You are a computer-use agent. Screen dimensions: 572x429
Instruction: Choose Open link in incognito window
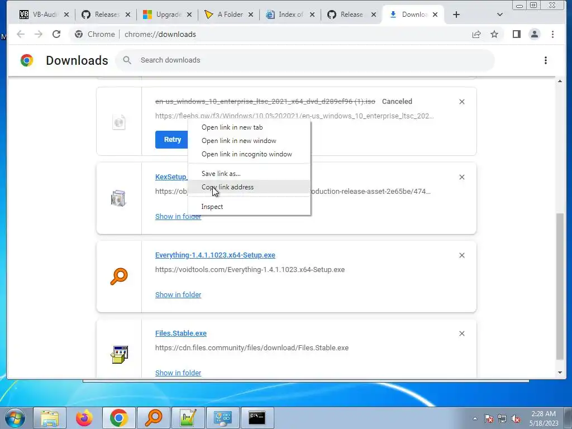249,154
